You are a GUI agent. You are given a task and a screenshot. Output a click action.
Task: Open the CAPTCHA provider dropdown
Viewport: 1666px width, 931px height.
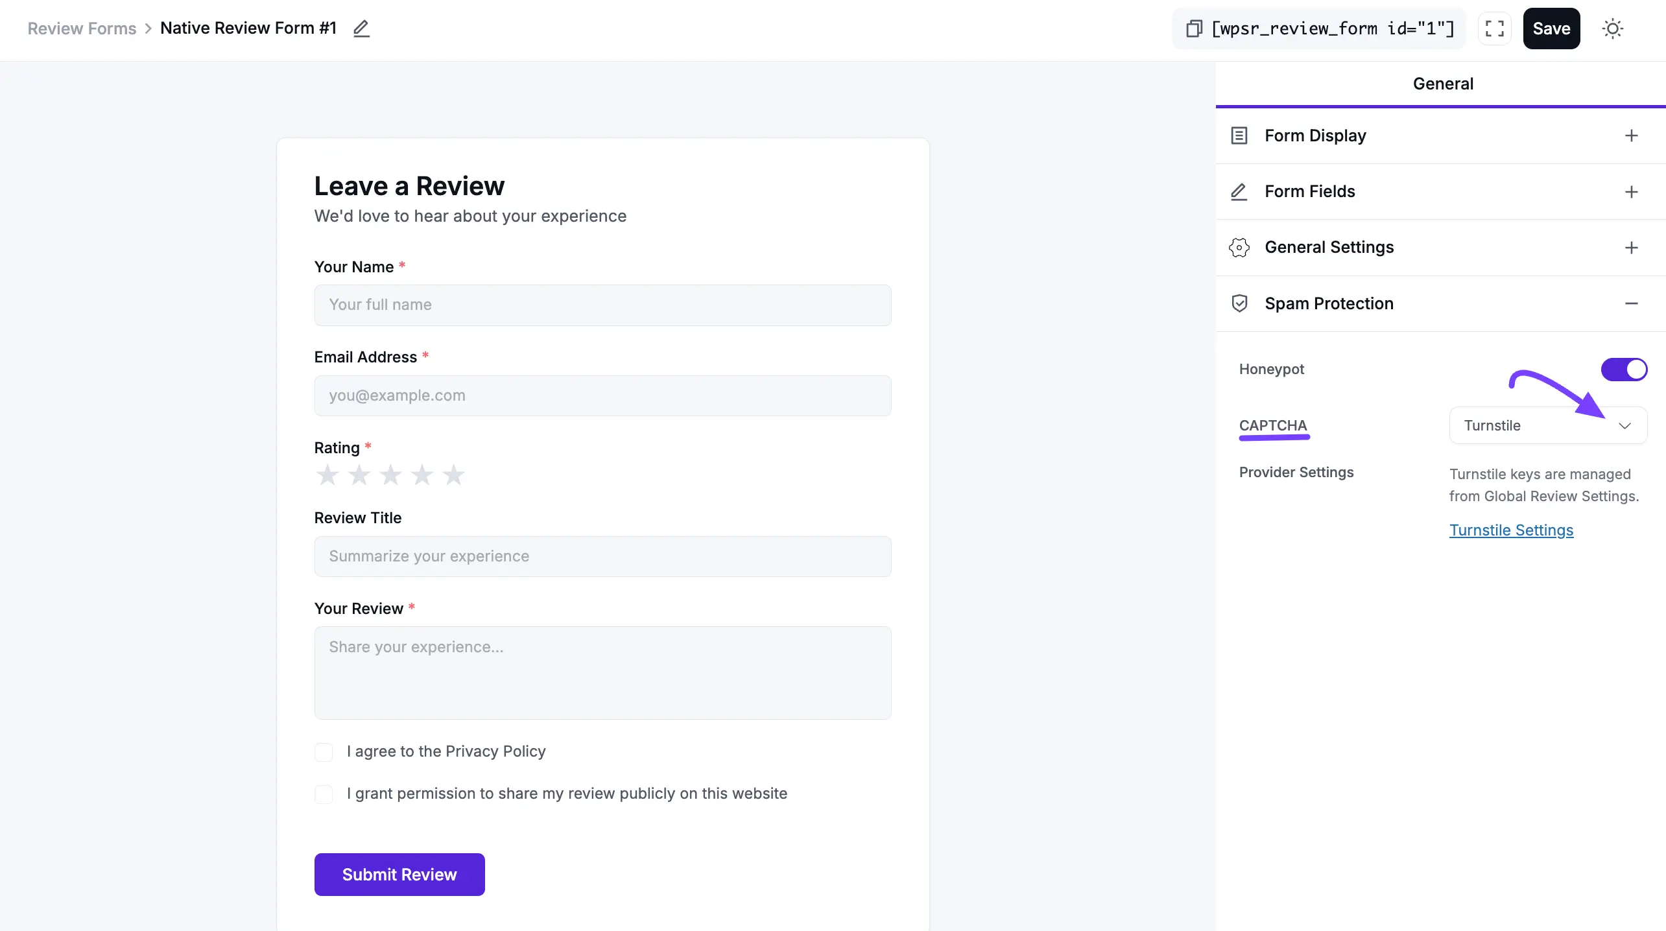(1547, 425)
